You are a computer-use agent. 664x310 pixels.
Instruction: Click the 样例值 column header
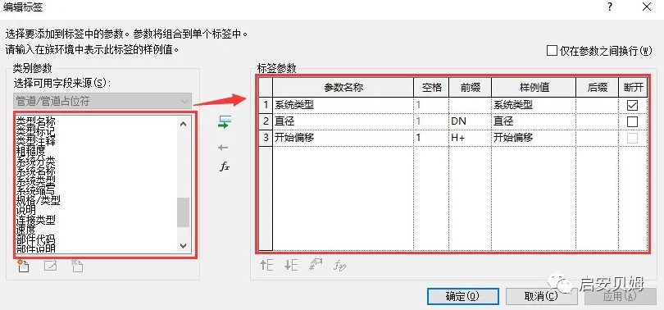534,87
